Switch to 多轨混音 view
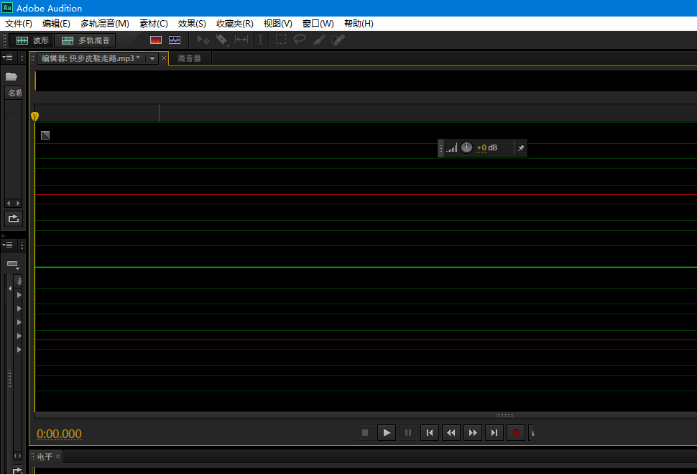The image size is (697, 474). pyautogui.click(x=85, y=40)
